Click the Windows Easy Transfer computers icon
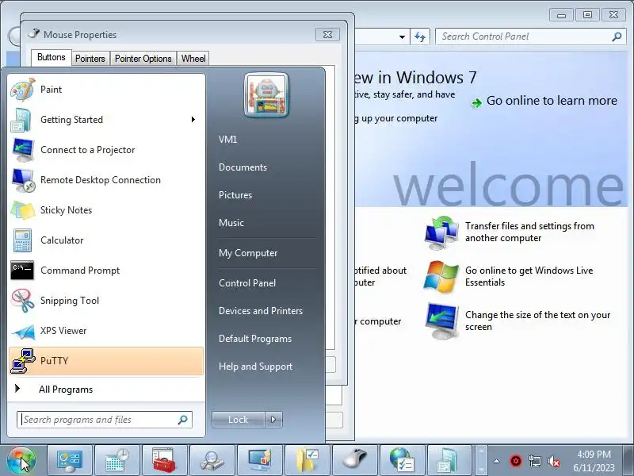The width and height of the screenshot is (634, 476). (x=441, y=232)
